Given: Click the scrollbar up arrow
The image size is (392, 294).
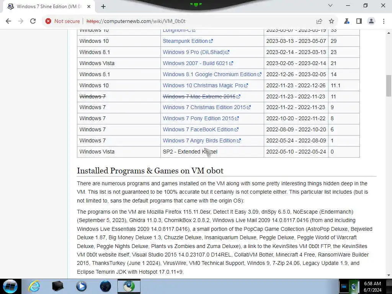Looking at the screenshot, I should click(389, 33).
